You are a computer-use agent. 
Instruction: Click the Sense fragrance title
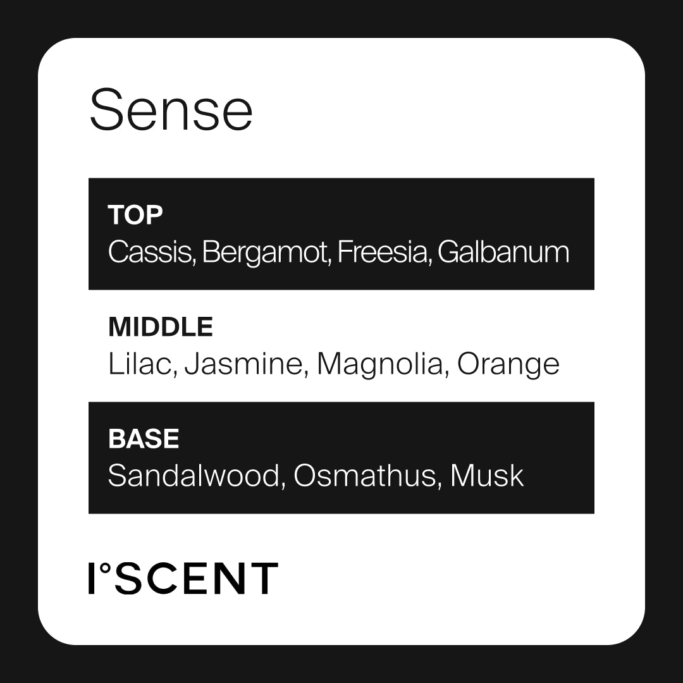[x=171, y=111]
